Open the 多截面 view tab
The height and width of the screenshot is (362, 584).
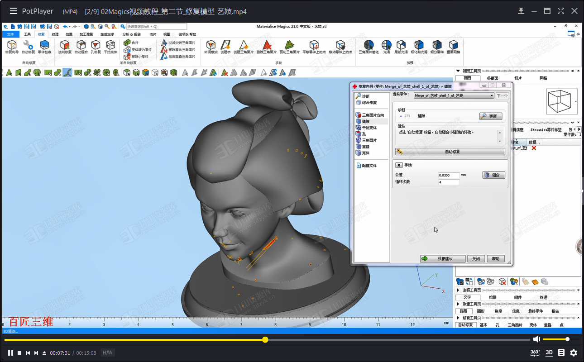(x=492, y=78)
